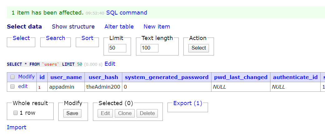This screenshot has width=325, height=137.
Task: Open the Import link
Action: coord(17,127)
